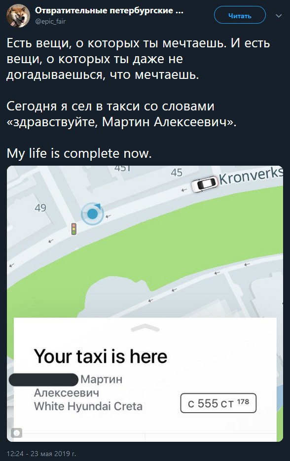The width and height of the screenshot is (290, 461).
Task: Open the attached map screenshot image
Action: pyautogui.click(x=145, y=304)
